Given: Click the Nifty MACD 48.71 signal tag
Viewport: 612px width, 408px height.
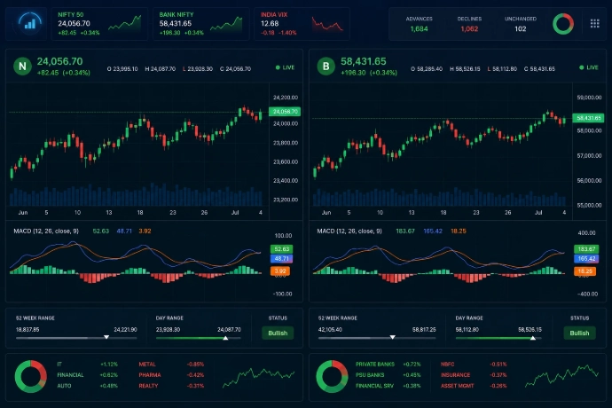Looking at the screenshot, I should (281, 258).
